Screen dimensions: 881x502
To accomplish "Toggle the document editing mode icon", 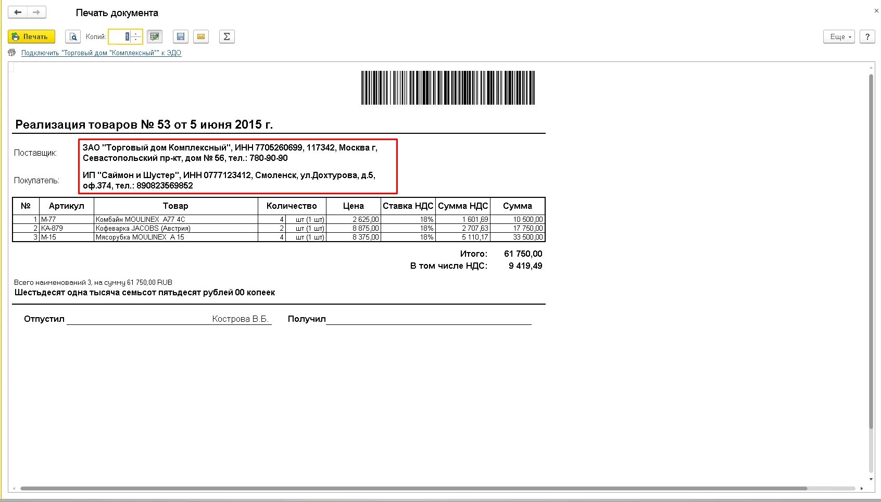I will click(x=155, y=36).
